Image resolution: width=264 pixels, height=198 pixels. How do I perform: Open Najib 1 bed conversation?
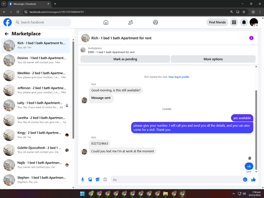coord(36,165)
